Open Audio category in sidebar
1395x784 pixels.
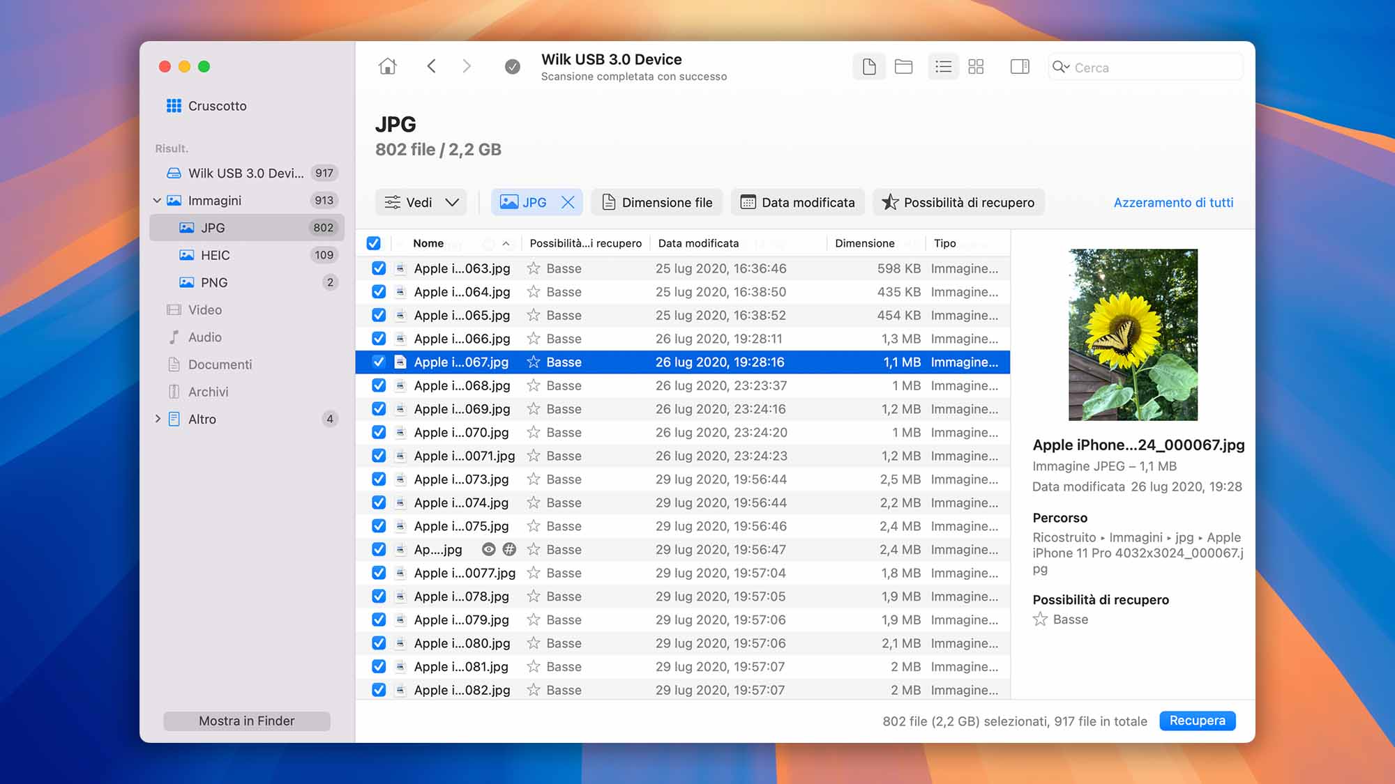click(246, 337)
